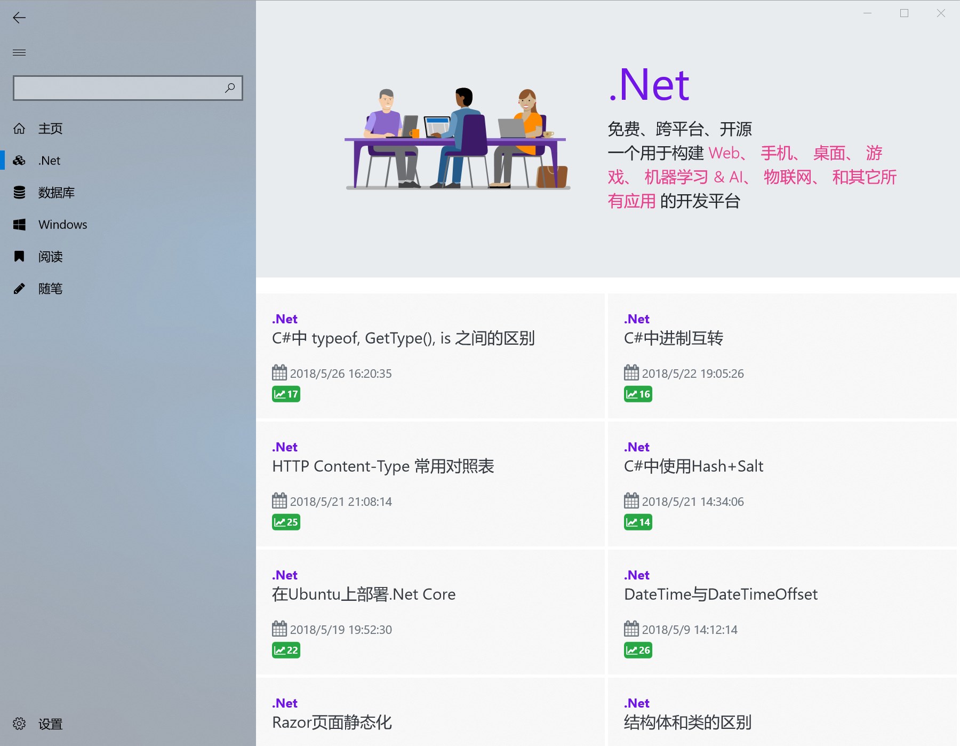This screenshot has width=960, height=746.
Task: Select the .Net navigation item
Action: pyautogui.click(x=128, y=161)
